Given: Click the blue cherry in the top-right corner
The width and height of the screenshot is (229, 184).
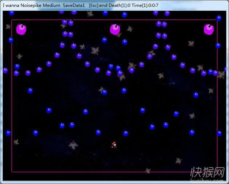Looking at the screenshot, I should coord(219,18).
